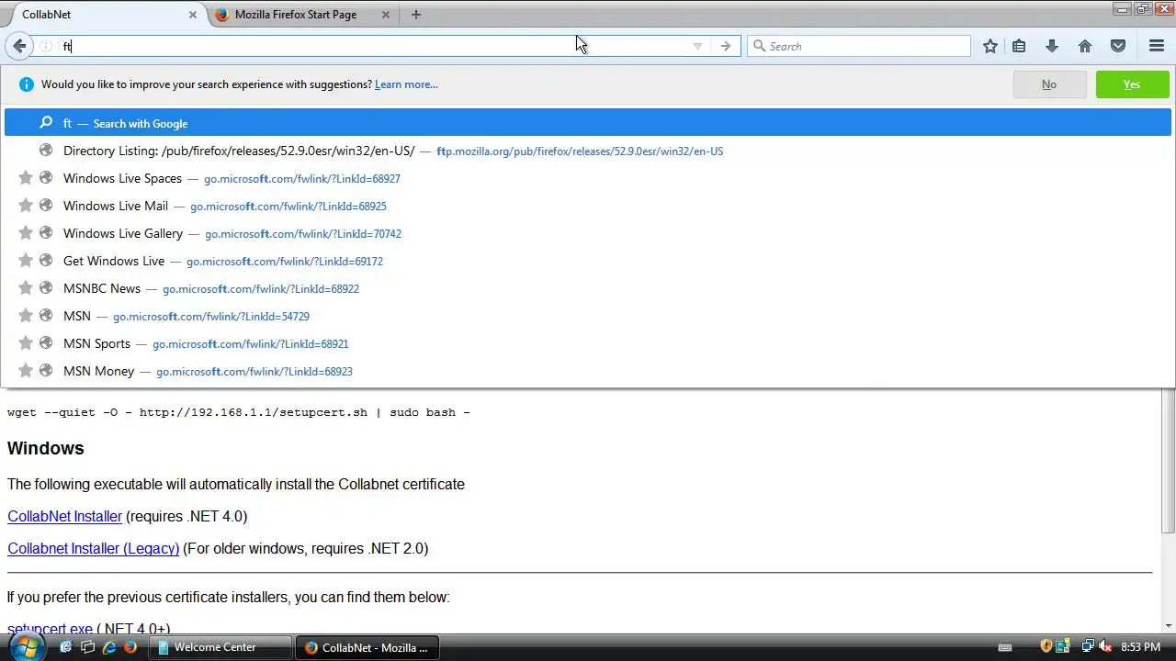Pick the MSN bookmark suggestion with LinkId=54729
This screenshot has height=661, width=1176.
pyautogui.click(x=588, y=316)
